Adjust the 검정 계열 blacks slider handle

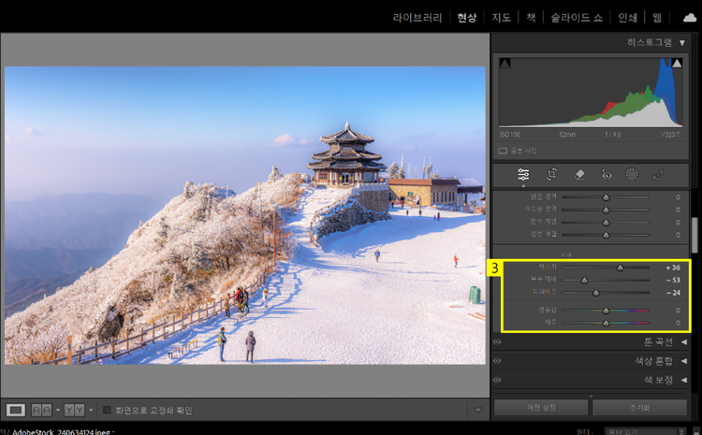point(606,235)
